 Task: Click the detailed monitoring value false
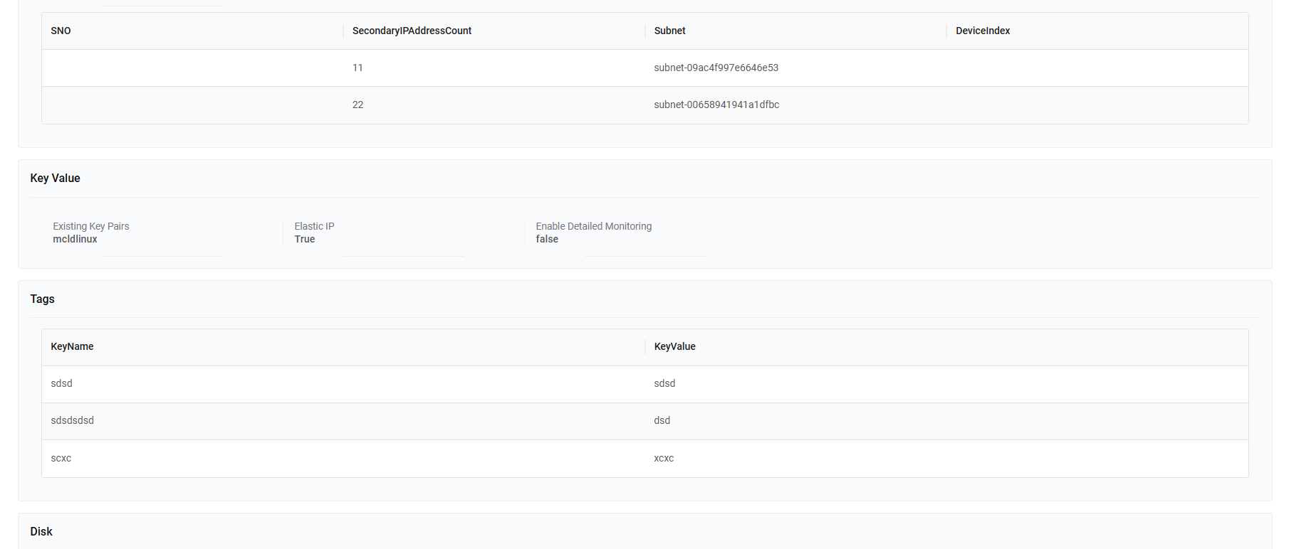click(x=547, y=239)
